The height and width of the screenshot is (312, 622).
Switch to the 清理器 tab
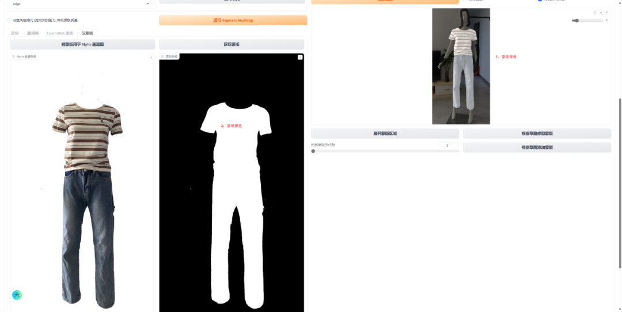33,33
